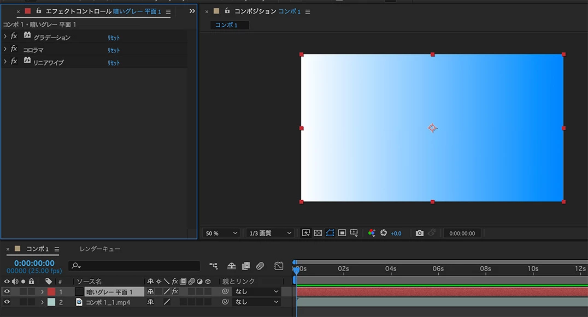Screen dimensions: 588x317
Task: Toggle the shy switch for 暗いグレー 平面 1
Action: 150,291
